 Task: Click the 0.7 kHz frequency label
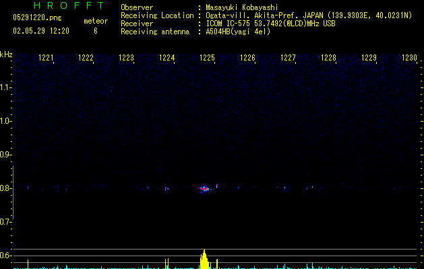(x=5, y=222)
